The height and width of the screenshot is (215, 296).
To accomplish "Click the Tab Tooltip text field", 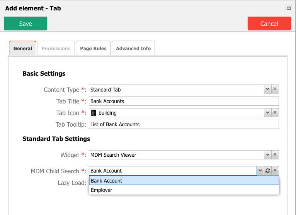I will click(x=184, y=124).
